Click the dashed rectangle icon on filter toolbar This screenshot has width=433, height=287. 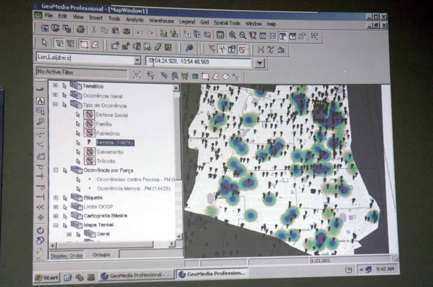pos(205,76)
